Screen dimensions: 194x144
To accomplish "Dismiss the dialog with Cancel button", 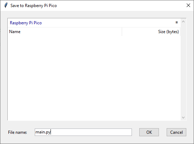I will click(x=176, y=132).
